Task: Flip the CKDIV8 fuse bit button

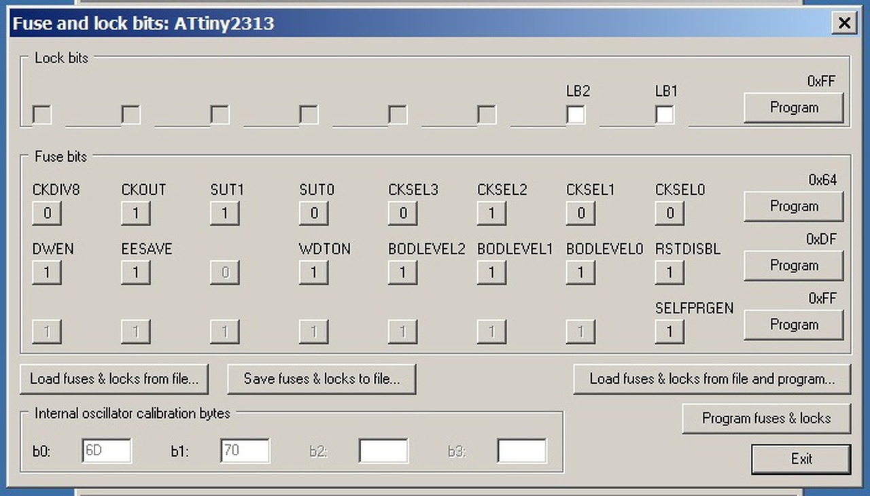Action: click(x=47, y=213)
